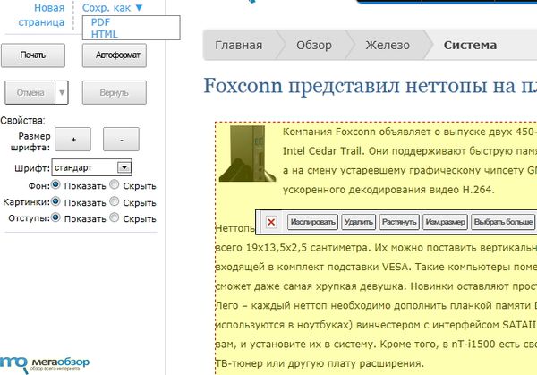Select Показать for Отступы

tap(55, 217)
